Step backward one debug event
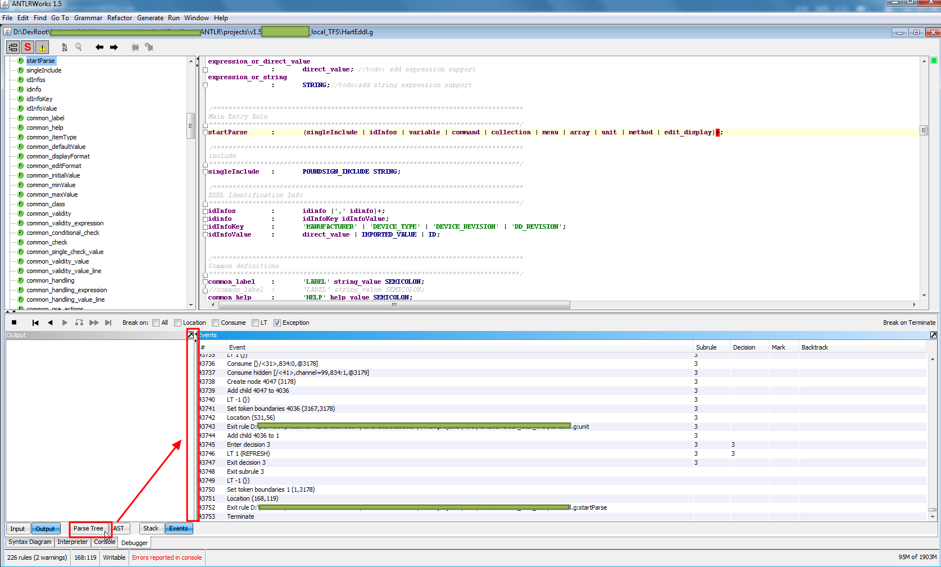The image size is (941, 567). (50, 323)
